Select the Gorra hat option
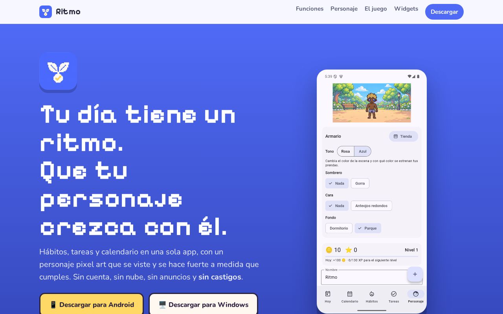Image resolution: width=503 pixels, height=314 pixels. 360,183
